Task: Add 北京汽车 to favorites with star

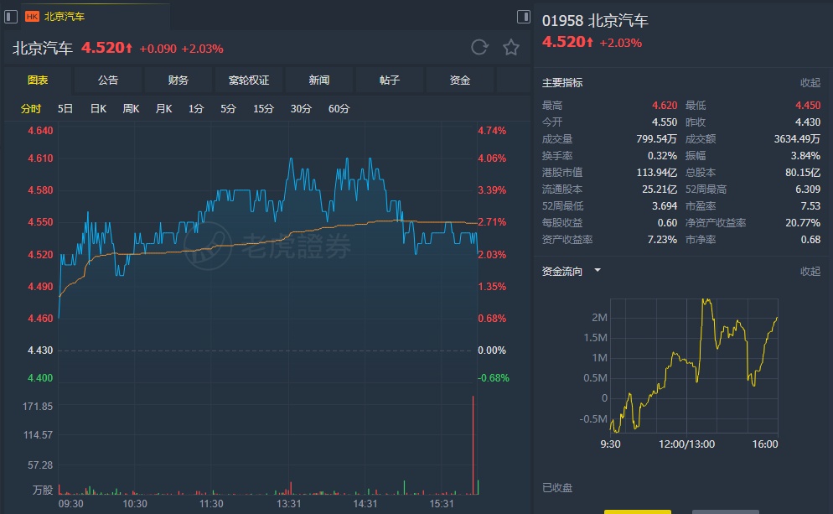Action: pyautogui.click(x=511, y=48)
